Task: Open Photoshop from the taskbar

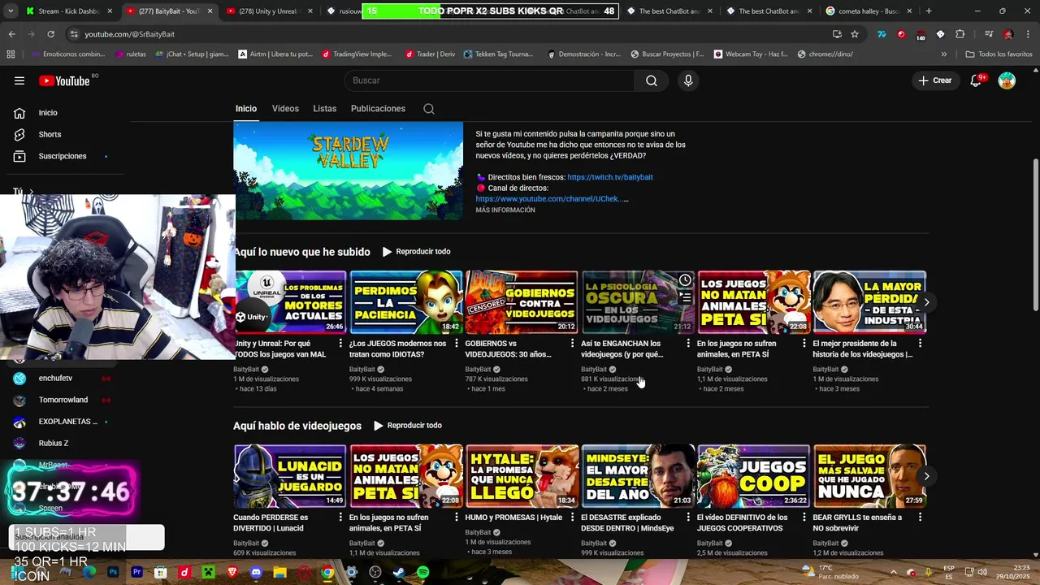Action: click(113, 572)
